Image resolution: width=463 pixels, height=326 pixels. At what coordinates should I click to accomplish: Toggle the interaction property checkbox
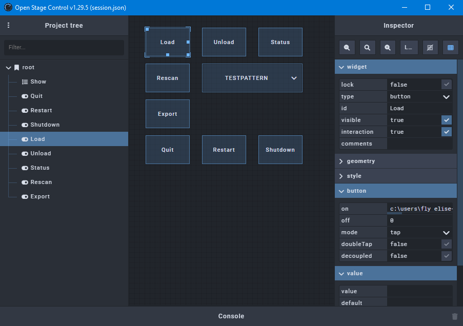click(447, 132)
